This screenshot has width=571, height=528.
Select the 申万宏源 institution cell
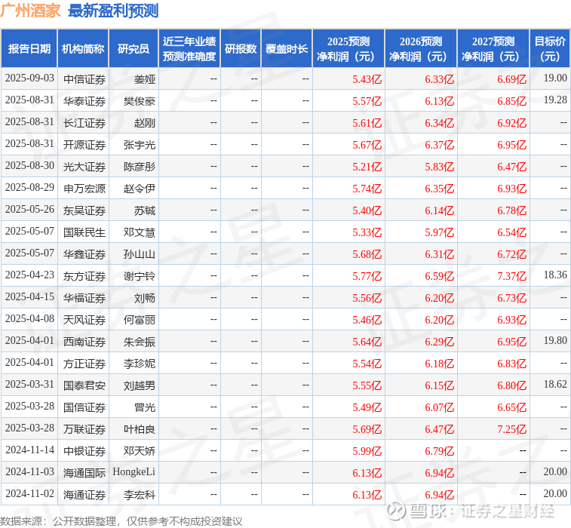coord(84,189)
